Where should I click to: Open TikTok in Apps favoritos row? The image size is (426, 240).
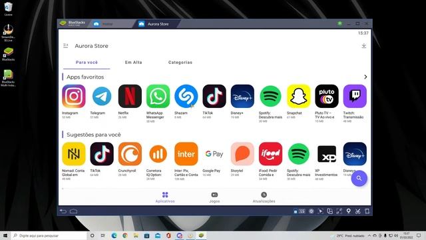click(214, 96)
